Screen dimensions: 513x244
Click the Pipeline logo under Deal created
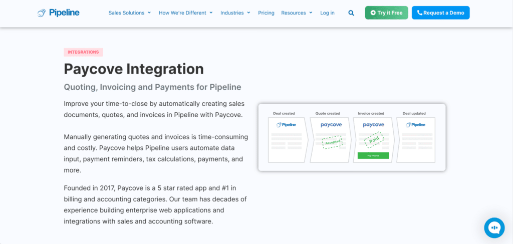[x=287, y=125]
